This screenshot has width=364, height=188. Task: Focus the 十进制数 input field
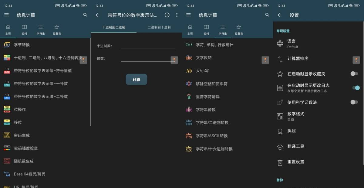[x=148, y=46]
